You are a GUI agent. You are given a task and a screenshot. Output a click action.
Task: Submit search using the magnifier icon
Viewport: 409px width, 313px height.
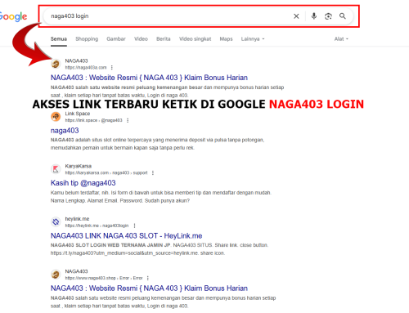pos(343,16)
